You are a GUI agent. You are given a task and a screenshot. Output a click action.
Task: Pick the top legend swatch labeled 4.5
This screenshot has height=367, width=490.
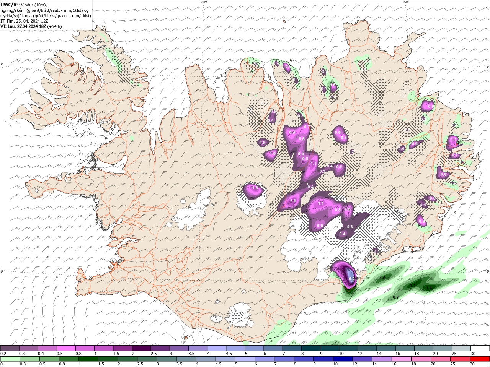235,348
